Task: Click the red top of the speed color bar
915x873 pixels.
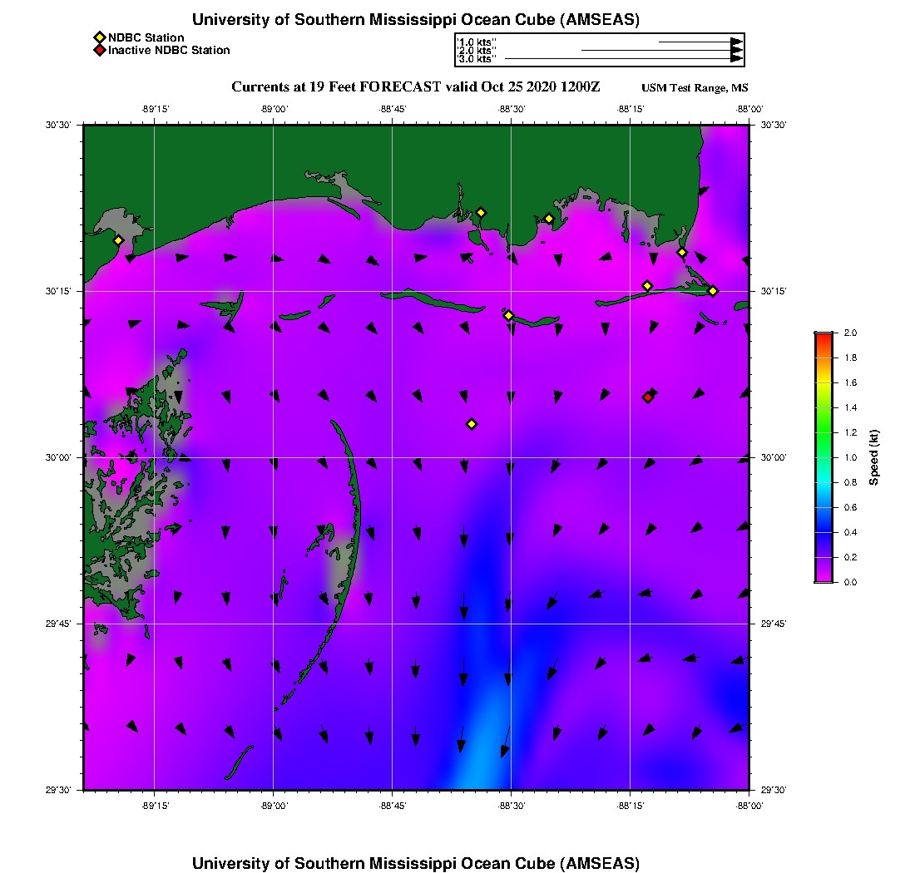Action: pos(823,336)
